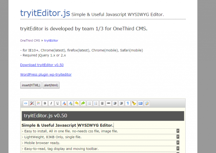Open the color palette grid icon
Screen dimensions: 216x153
pos(38,103)
